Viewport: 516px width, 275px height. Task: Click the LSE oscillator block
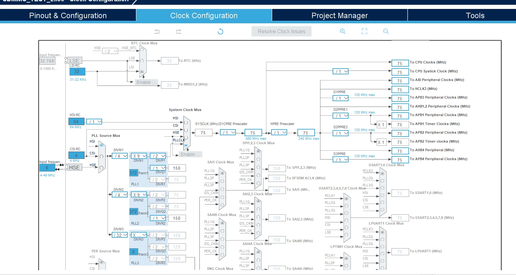click(74, 61)
